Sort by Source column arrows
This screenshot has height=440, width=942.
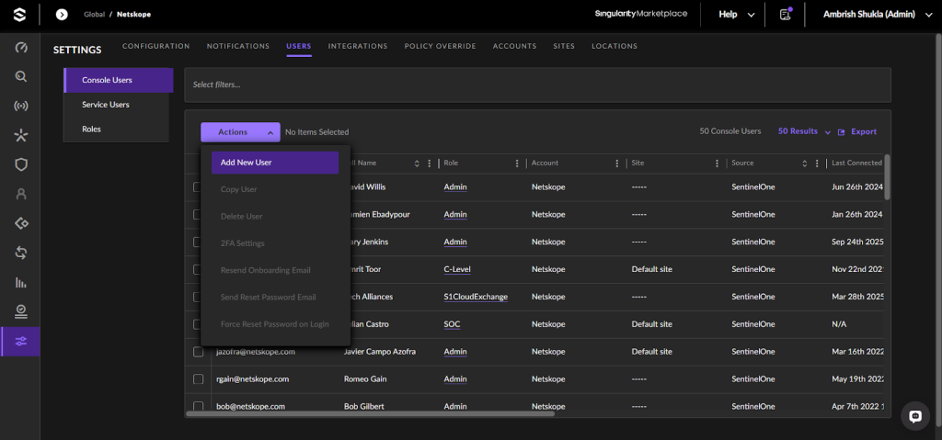[x=804, y=164]
